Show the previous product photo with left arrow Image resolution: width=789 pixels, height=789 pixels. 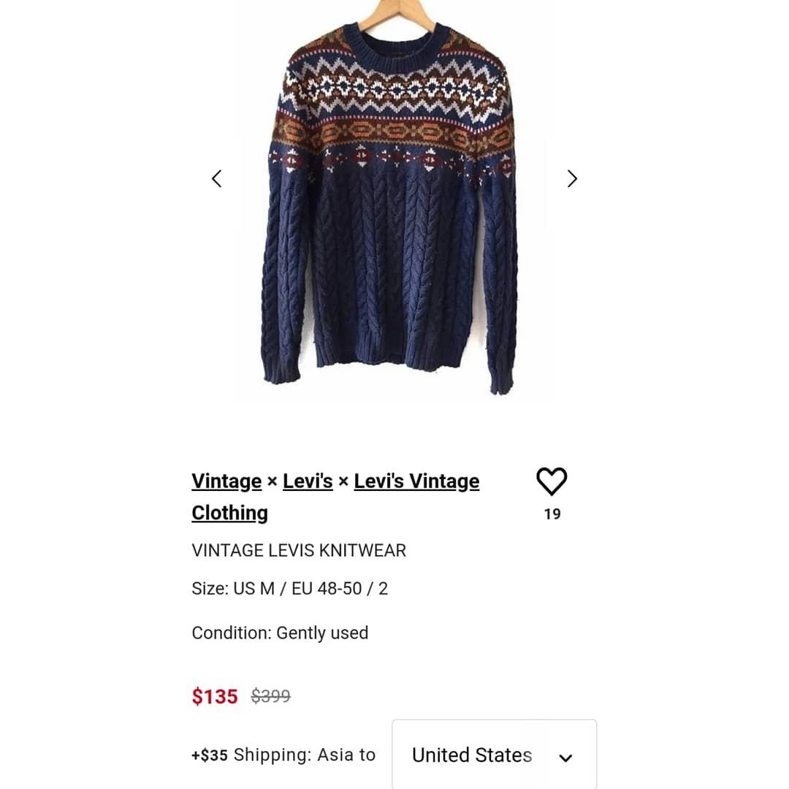[x=217, y=179]
